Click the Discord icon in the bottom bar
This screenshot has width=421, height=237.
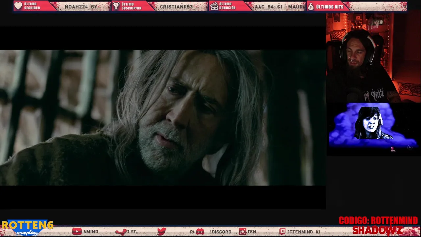pyautogui.click(x=200, y=232)
